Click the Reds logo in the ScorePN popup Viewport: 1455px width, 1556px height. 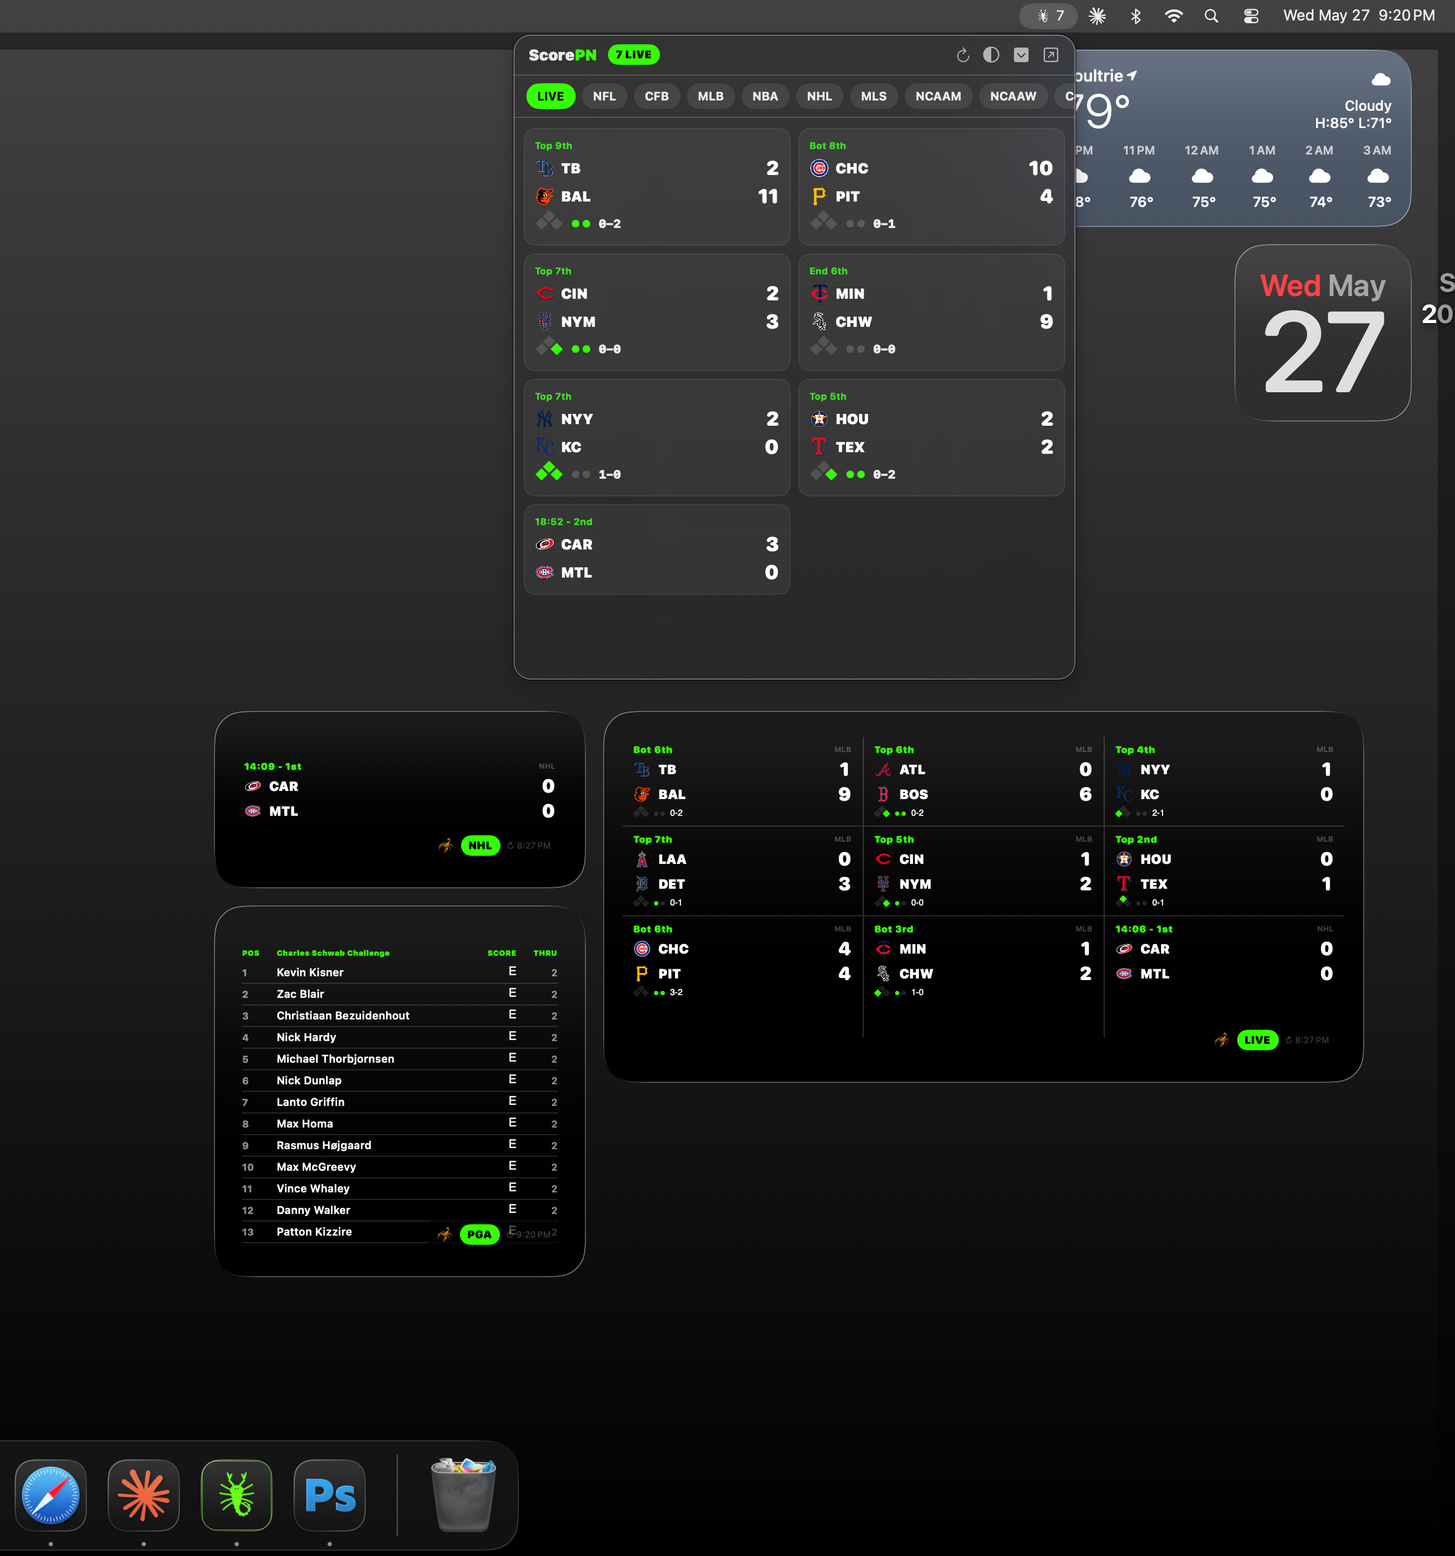coord(545,293)
